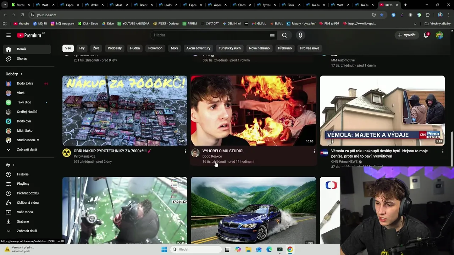
Task: Expand the Vy section chevron
Action: coord(13,165)
